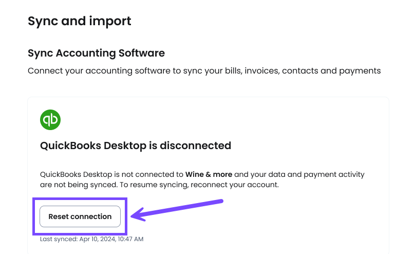Viewport: 396px width, 254px height.
Task: Click the word "Reset" on the button
Action: pyautogui.click(x=59, y=216)
